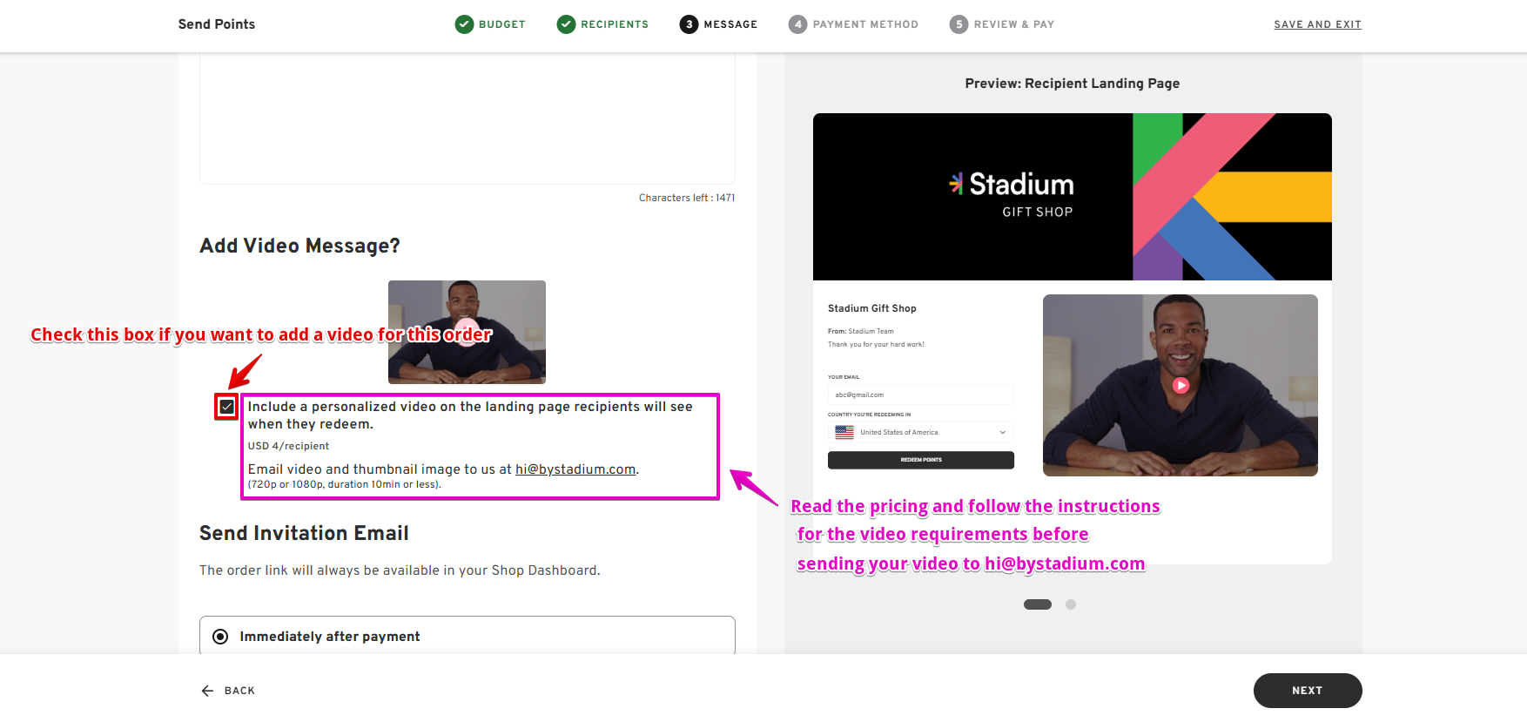Expand the country dropdown chevron in preview
Image resolution: width=1527 pixels, height=722 pixels.
(1002, 432)
